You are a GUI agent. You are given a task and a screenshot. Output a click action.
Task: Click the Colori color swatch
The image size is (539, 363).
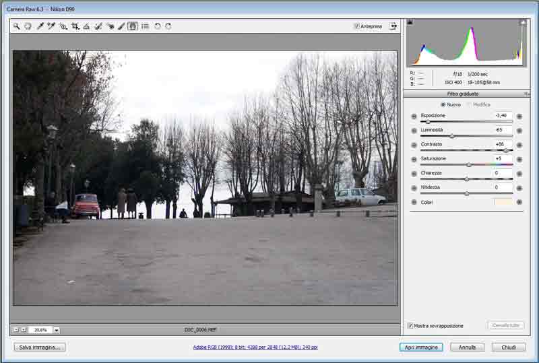503,202
